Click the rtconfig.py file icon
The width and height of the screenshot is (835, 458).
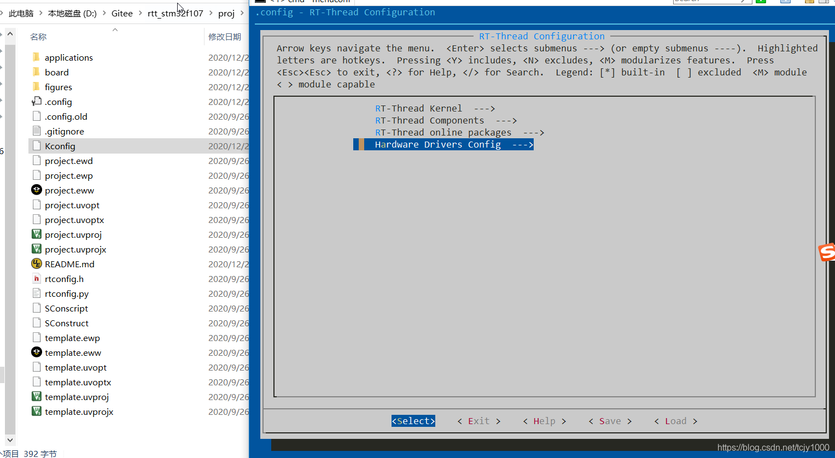(x=36, y=293)
